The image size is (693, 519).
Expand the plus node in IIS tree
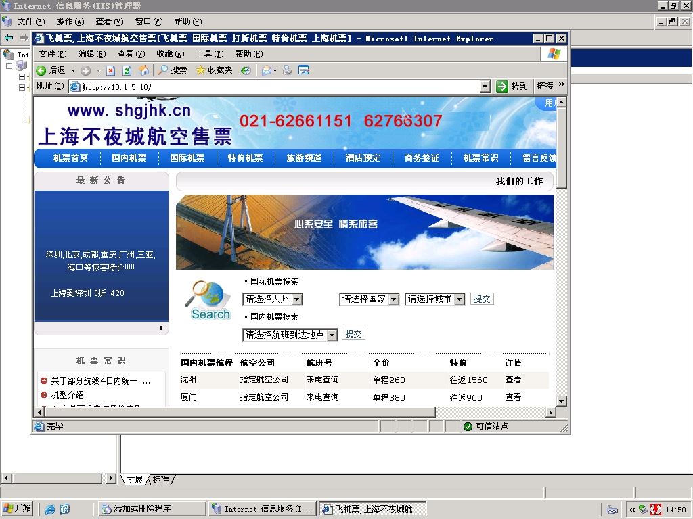click(x=22, y=76)
